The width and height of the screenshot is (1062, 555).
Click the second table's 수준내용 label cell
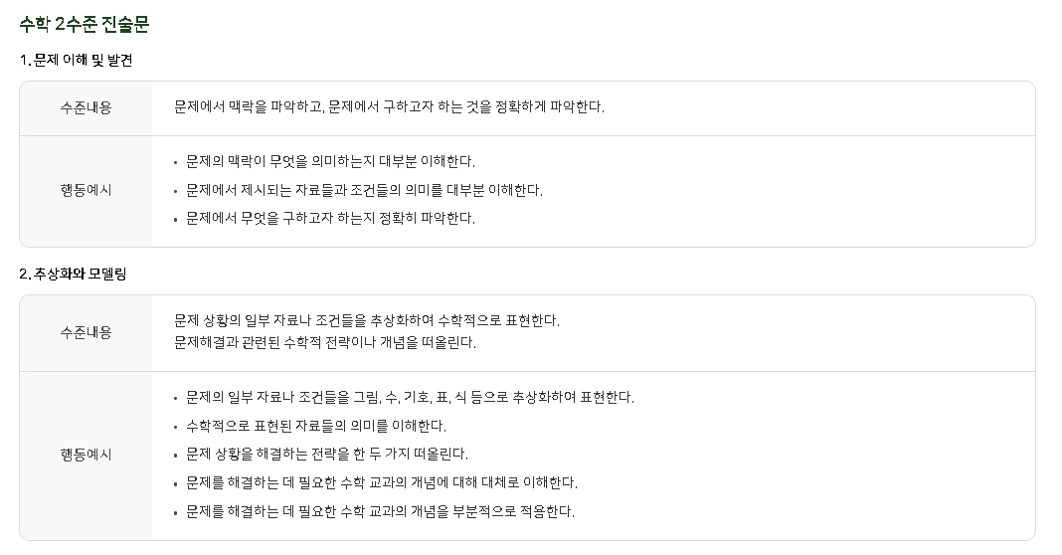87,333
